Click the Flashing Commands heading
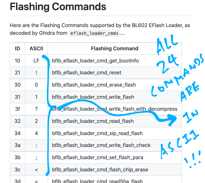Screen dimensions: 205x183 (x=58, y=7)
